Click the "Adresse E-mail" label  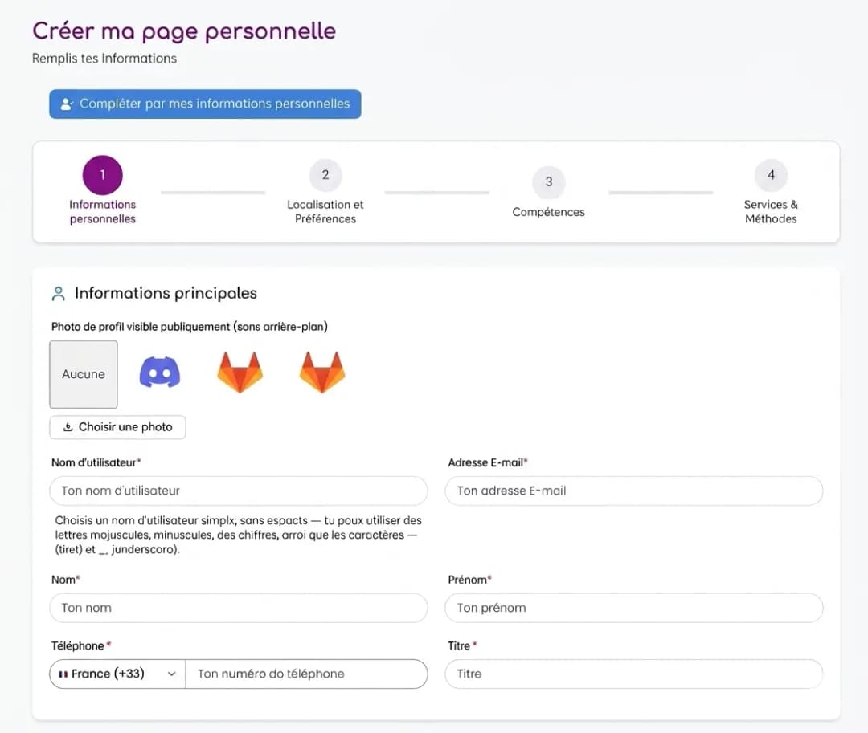pyautogui.click(x=487, y=462)
